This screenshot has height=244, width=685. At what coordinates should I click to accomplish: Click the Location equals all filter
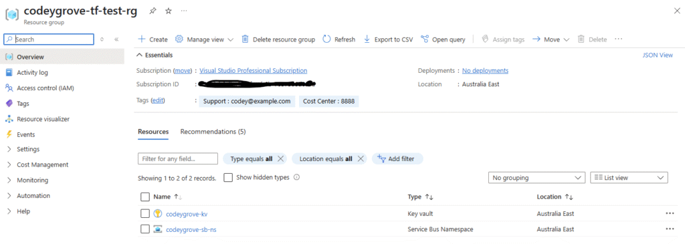click(x=326, y=159)
